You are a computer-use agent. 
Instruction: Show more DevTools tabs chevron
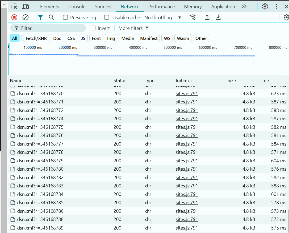tap(244, 7)
